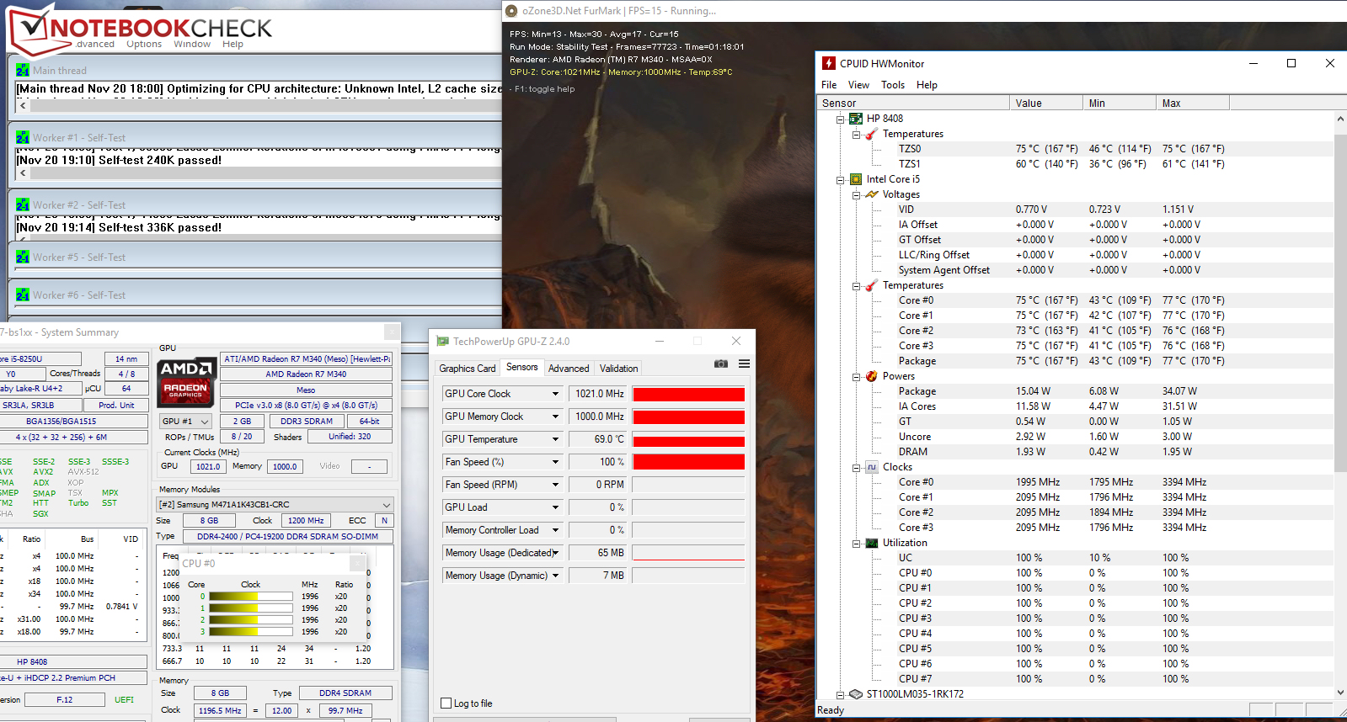
Task: Open Memory Usage (Dynamic) sensor dropdown
Action: click(555, 576)
